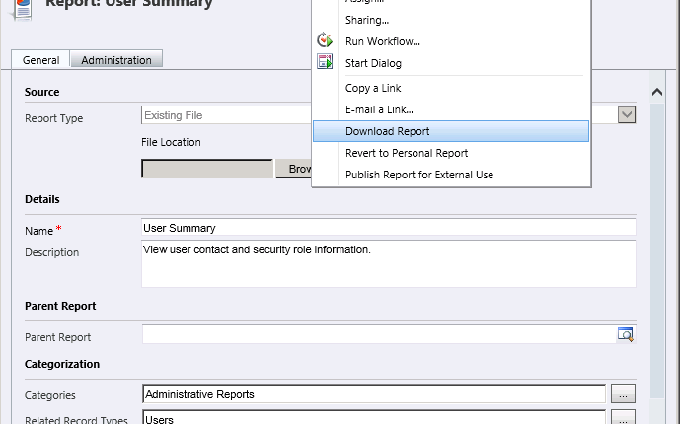Click Revert to Personal Report
680x424 pixels.
[x=406, y=153]
